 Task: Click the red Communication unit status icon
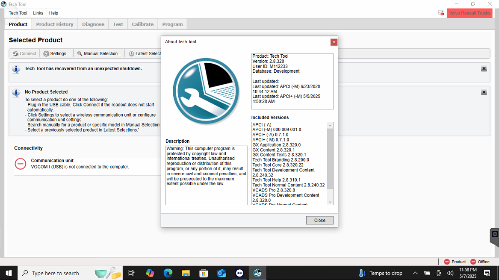pyautogui.click(x=21, y=164)
